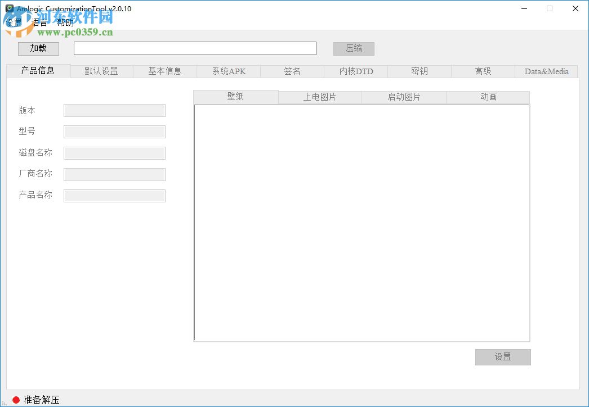Switch to the 密钥 tab
The image size is (589, 407).
point(419,71)
